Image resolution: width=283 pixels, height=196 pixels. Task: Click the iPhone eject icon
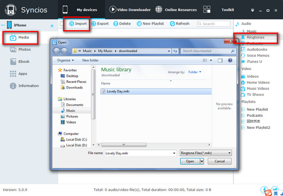pyautogui.click(x=52, y=26)
